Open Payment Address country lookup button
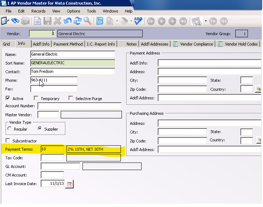This screenshot has width=263, height=207. click(x=258, y=89)
